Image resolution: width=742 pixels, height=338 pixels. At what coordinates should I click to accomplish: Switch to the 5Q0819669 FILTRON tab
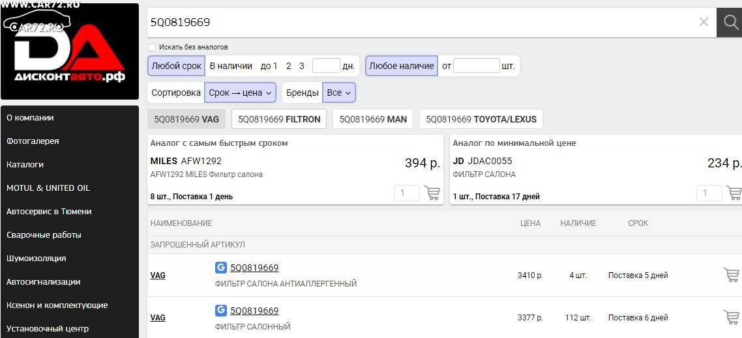[279, 119]
